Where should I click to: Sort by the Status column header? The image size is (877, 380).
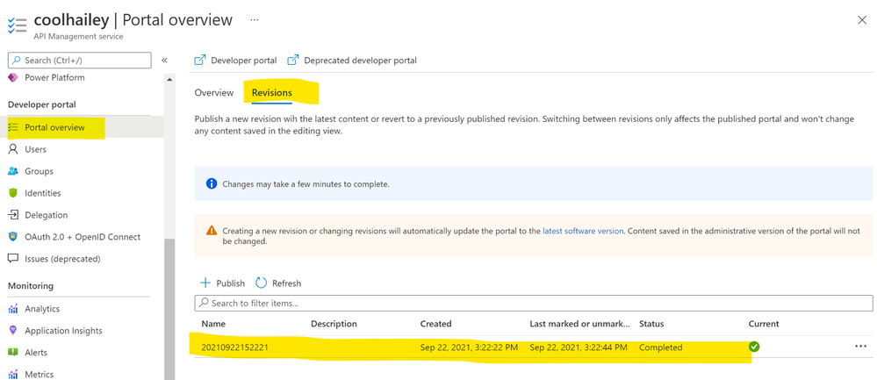[x=651, y=324]
